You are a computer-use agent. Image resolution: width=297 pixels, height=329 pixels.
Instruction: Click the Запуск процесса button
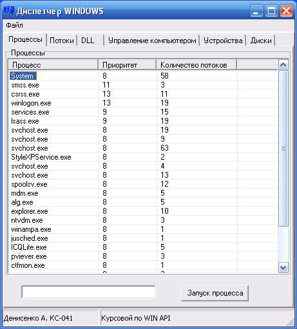215,293
